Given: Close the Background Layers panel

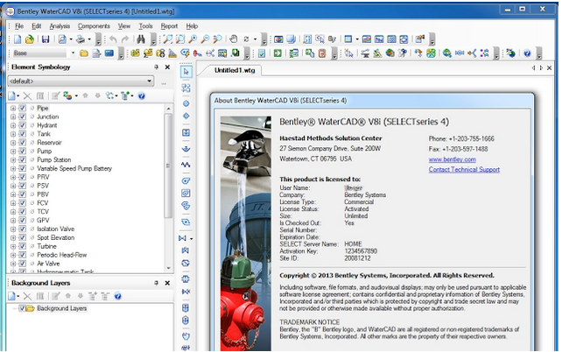Looking at the screenshot, I should coord(167,283).
